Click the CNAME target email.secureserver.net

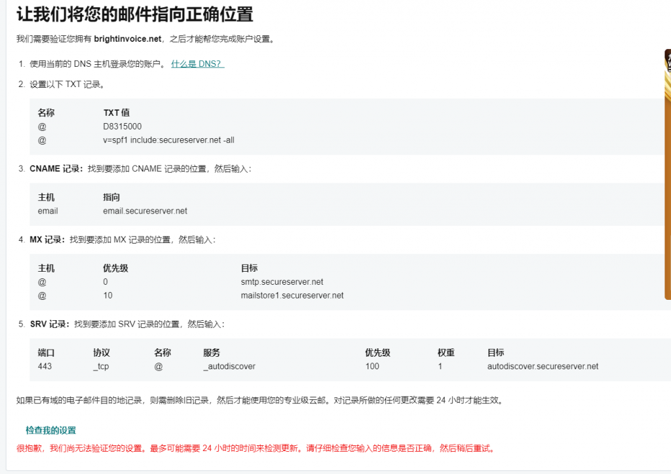click(145, 211)
